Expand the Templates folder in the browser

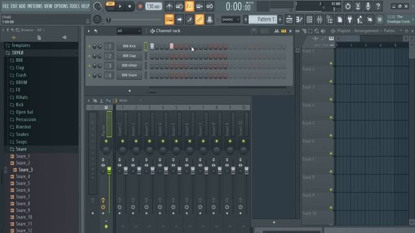pyautogui.click(x=21, y=45)
